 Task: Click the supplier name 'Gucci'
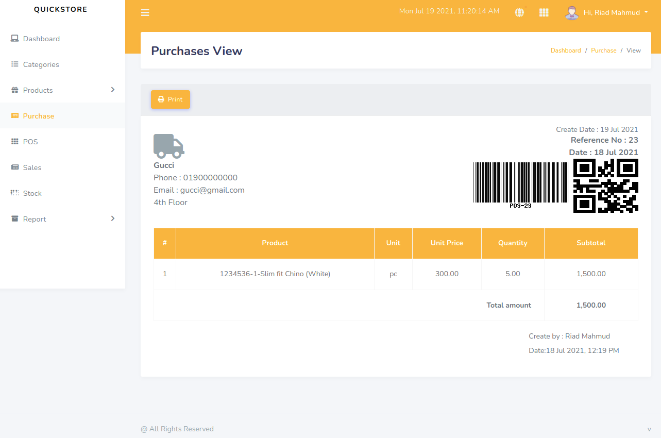click(x=164, y=165)
